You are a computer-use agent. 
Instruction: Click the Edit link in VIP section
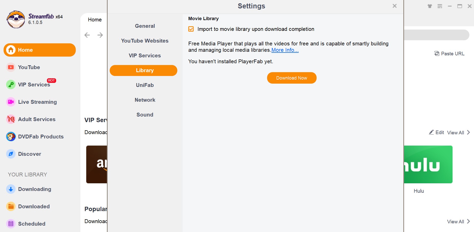[x=440, y=132]
